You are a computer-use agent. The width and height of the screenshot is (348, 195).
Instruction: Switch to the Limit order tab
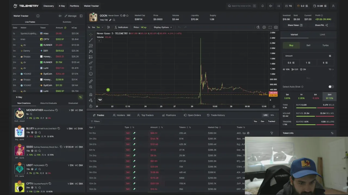point(322,34)
